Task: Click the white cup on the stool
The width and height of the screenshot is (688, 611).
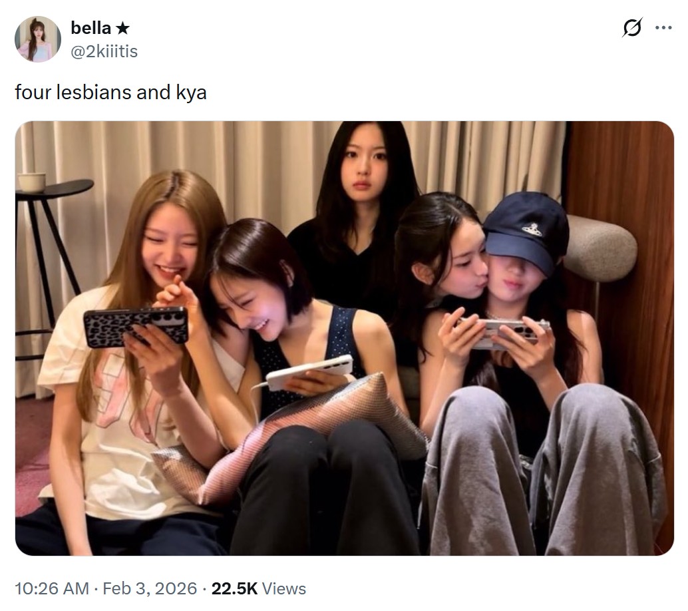Action: click(31, 182)
